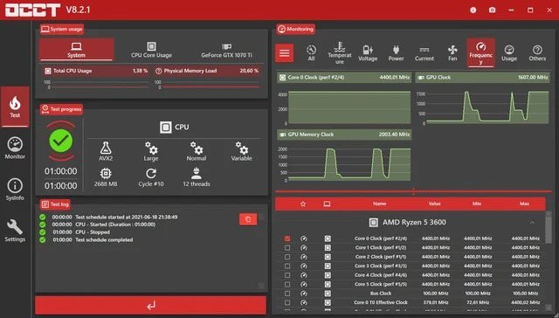Click the info icon in title bar
Image resolution: width=559 pixels, height=318 pixels.
pyautogui.click(x=473, y=10)
